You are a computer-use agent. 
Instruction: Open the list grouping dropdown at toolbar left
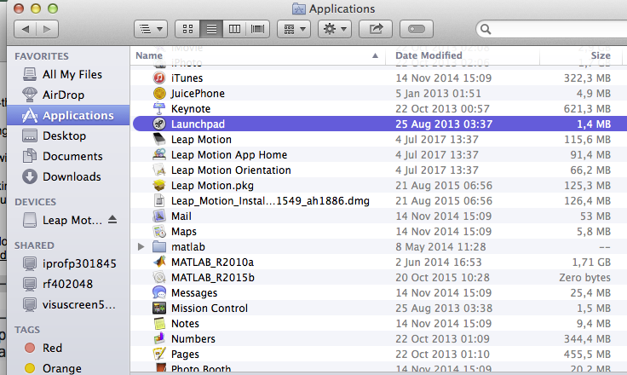(151, 29)
